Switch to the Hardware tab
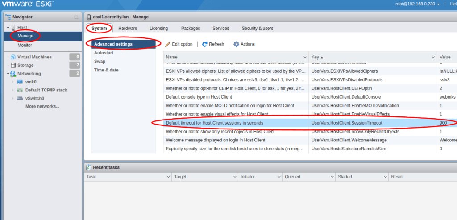This screenshot has height=220, width=457. point(128,28)
